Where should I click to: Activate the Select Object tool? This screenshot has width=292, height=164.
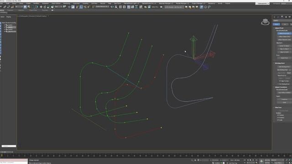click(25, 7)
